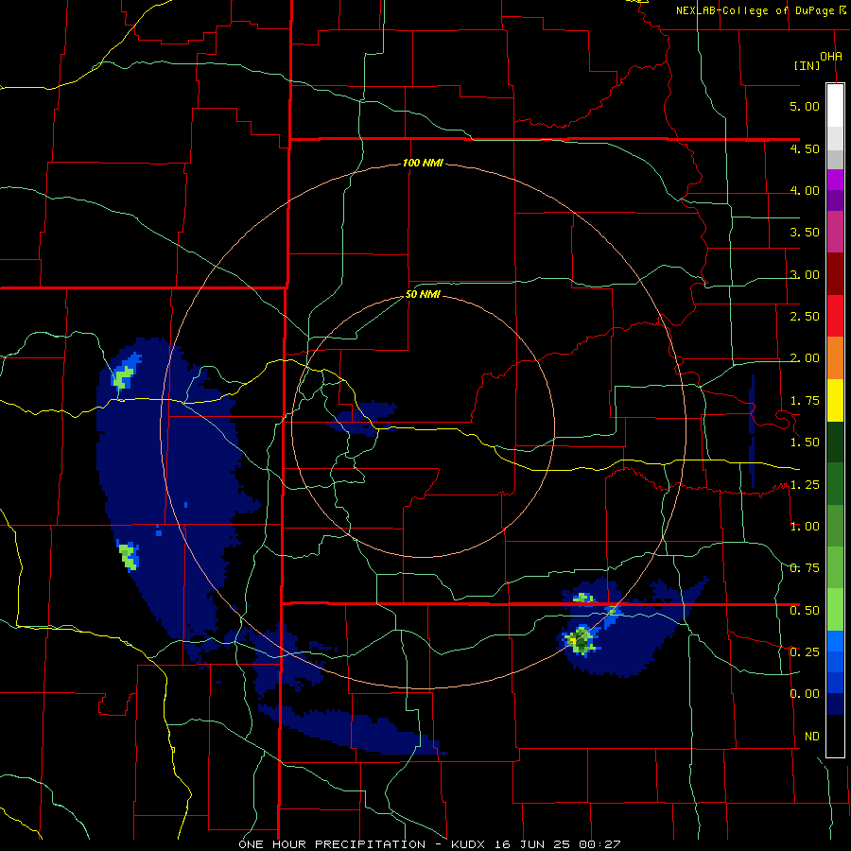
Task: Click the 'KUDX' radar site identifier
Action: [470, 844]
